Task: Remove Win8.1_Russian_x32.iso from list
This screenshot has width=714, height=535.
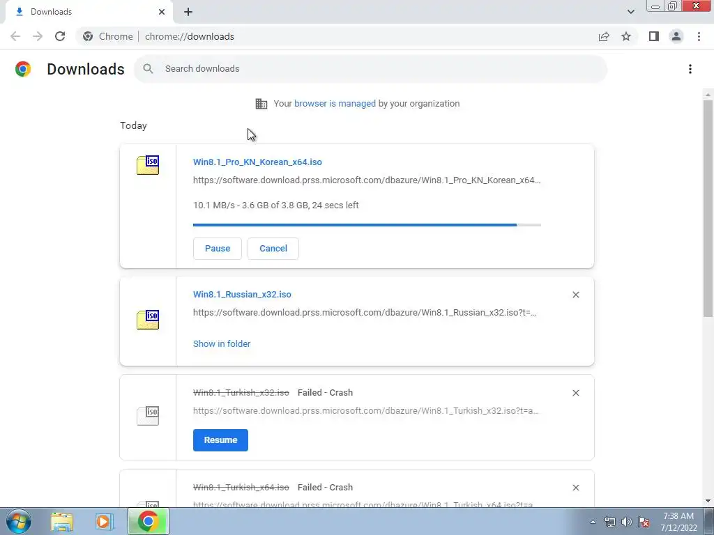Action: point(575,295)
